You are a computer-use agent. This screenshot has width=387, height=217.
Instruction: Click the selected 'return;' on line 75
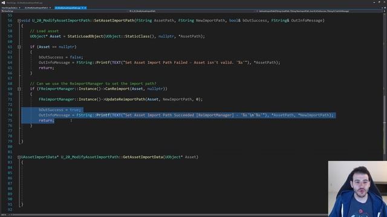coord(47,121)
